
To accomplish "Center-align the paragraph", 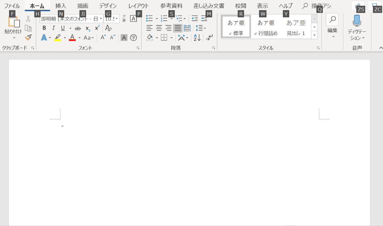I will pyautogui.click(x=159, y=28).
